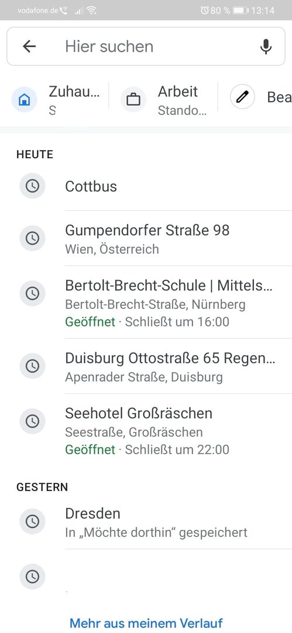Tap the history clock next to Dresden

point(32,522)
